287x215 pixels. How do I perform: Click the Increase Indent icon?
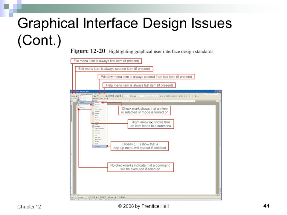[x=187, y=96]
